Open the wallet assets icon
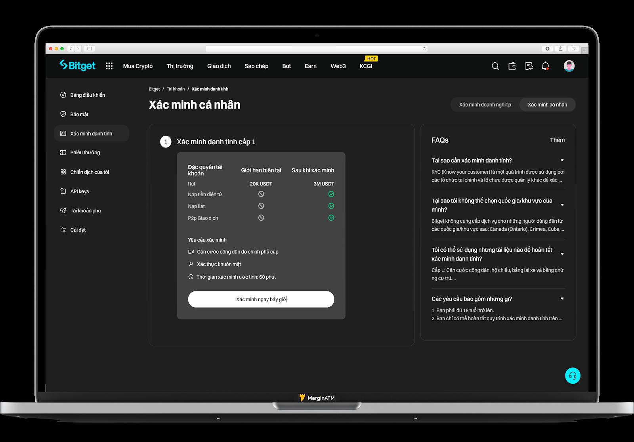This screenshot has width=634, height=442. coord(512,66)
